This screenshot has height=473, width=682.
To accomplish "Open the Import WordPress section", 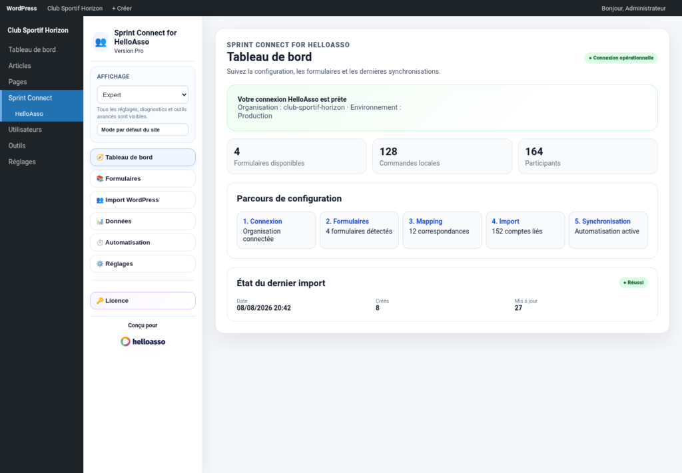I will (143, 200).
